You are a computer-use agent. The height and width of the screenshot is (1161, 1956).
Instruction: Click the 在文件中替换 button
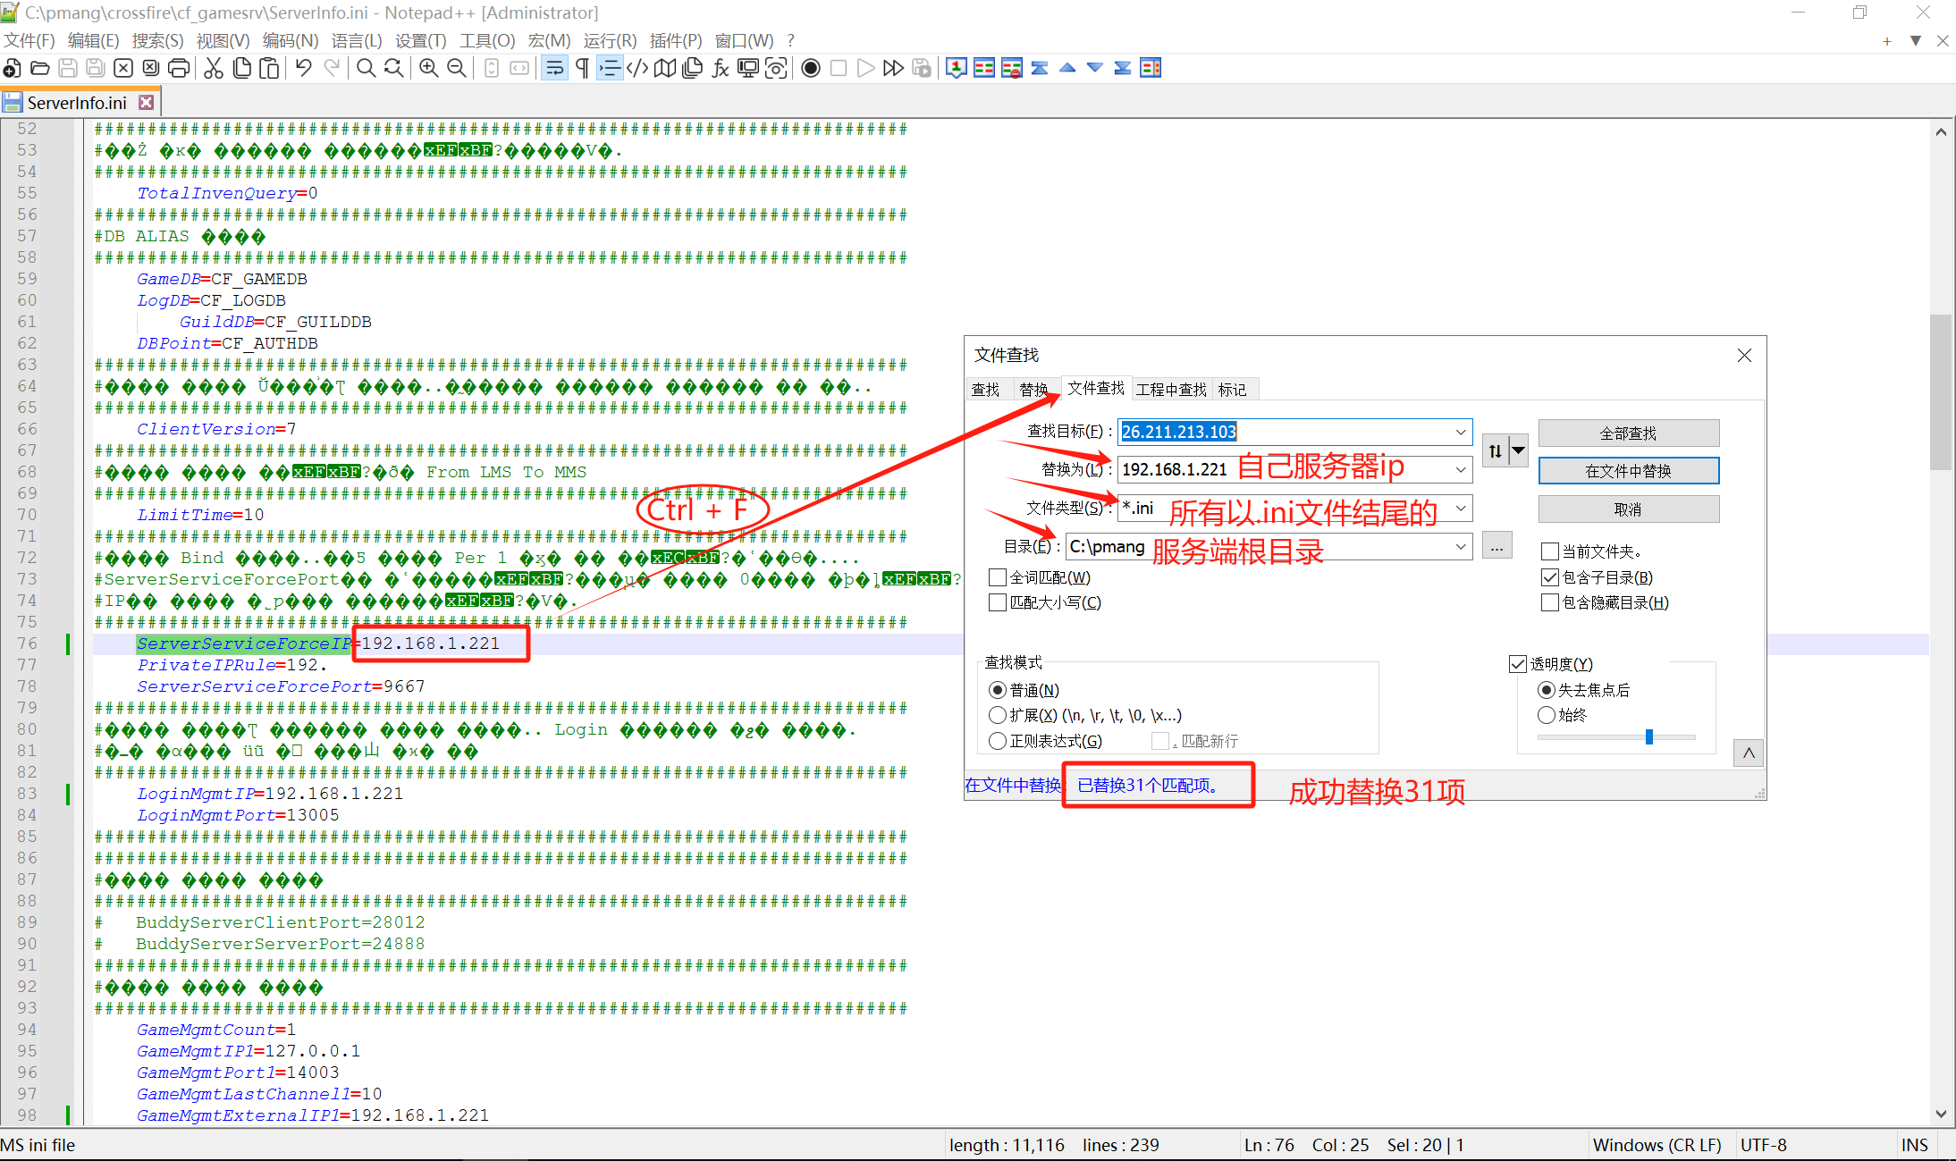[x=1628, y=471]
